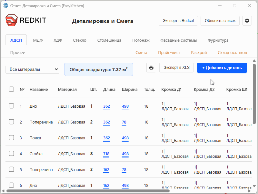Open the Смета tab
Image resolution: width=258 pixels, height=194 pixels.
pos(141,53)
